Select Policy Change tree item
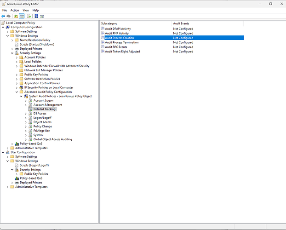The image size is (286, 230). (x=43, y=126)
